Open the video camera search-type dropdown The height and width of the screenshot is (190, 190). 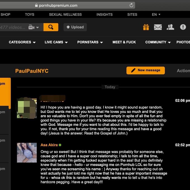coord(34,27)
